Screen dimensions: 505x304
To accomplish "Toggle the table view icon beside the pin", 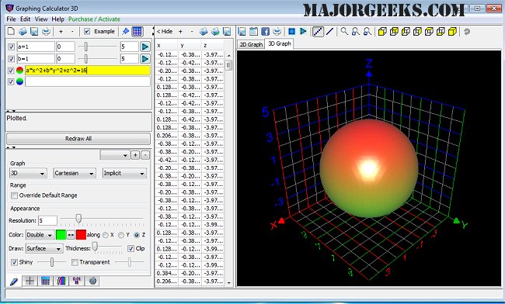I will [x=138, y=32].
